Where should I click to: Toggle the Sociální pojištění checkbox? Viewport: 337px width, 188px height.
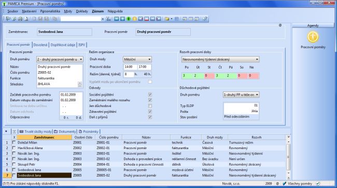click(150, 95)
